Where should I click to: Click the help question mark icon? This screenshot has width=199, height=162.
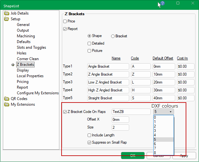tap(163, 3)
